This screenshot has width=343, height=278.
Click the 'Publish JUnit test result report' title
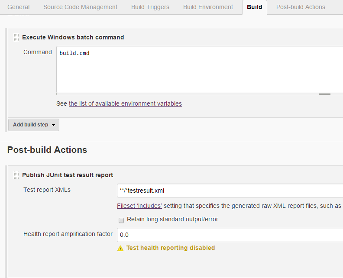(x=68, y=175)
